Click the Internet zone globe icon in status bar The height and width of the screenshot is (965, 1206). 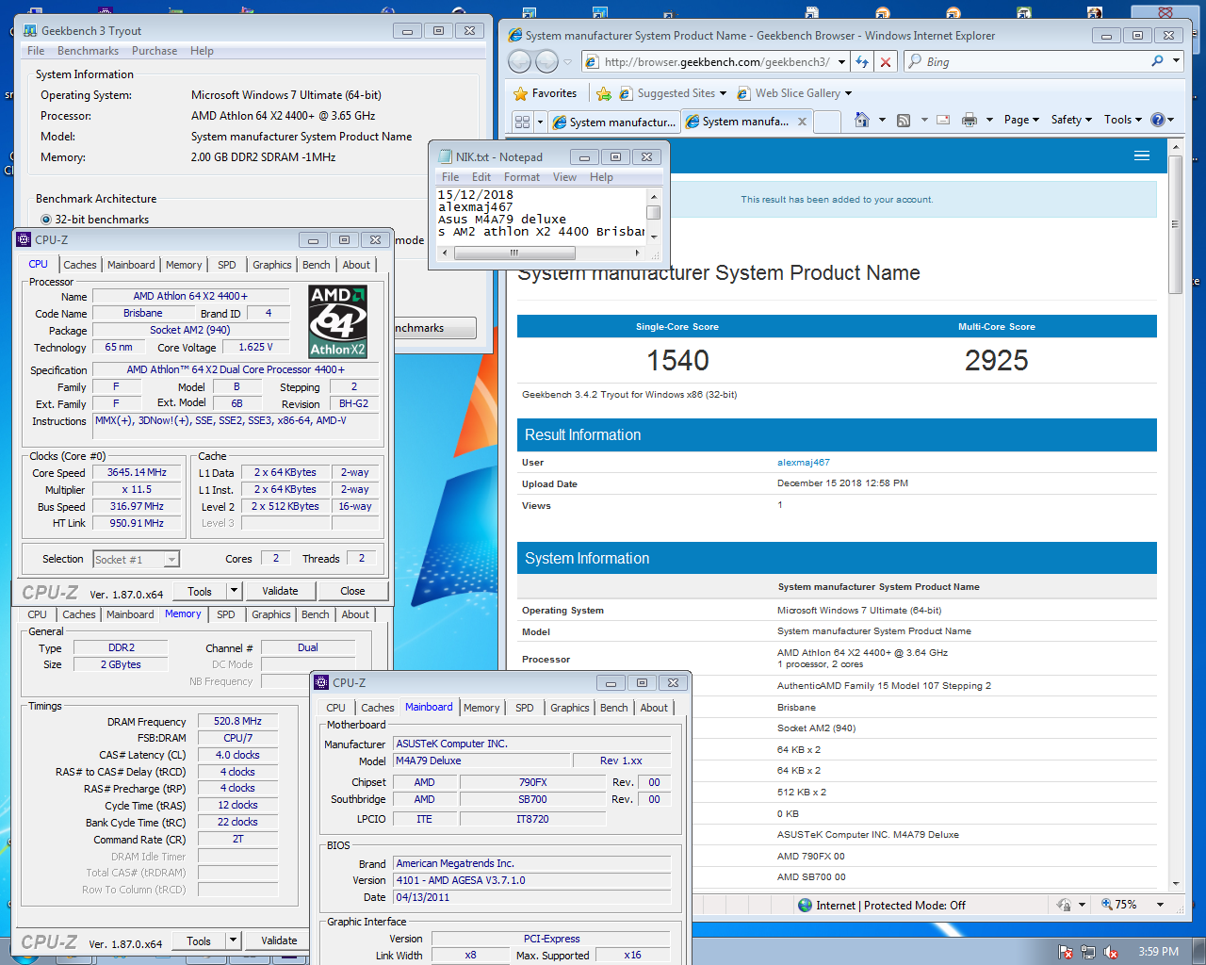[805, 906]
